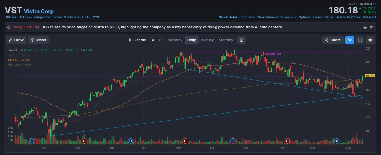The image size is (381, 155).
Task: Open the calendar date range picker
Action: (241, 40)
